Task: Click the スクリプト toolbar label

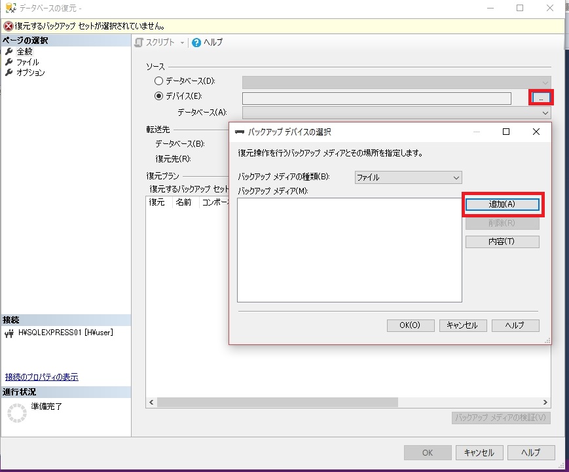Action: (x=160, y=43)
